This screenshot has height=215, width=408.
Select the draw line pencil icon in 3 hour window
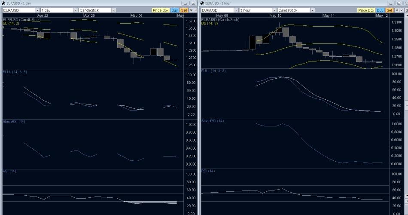[x=402, y=10]
